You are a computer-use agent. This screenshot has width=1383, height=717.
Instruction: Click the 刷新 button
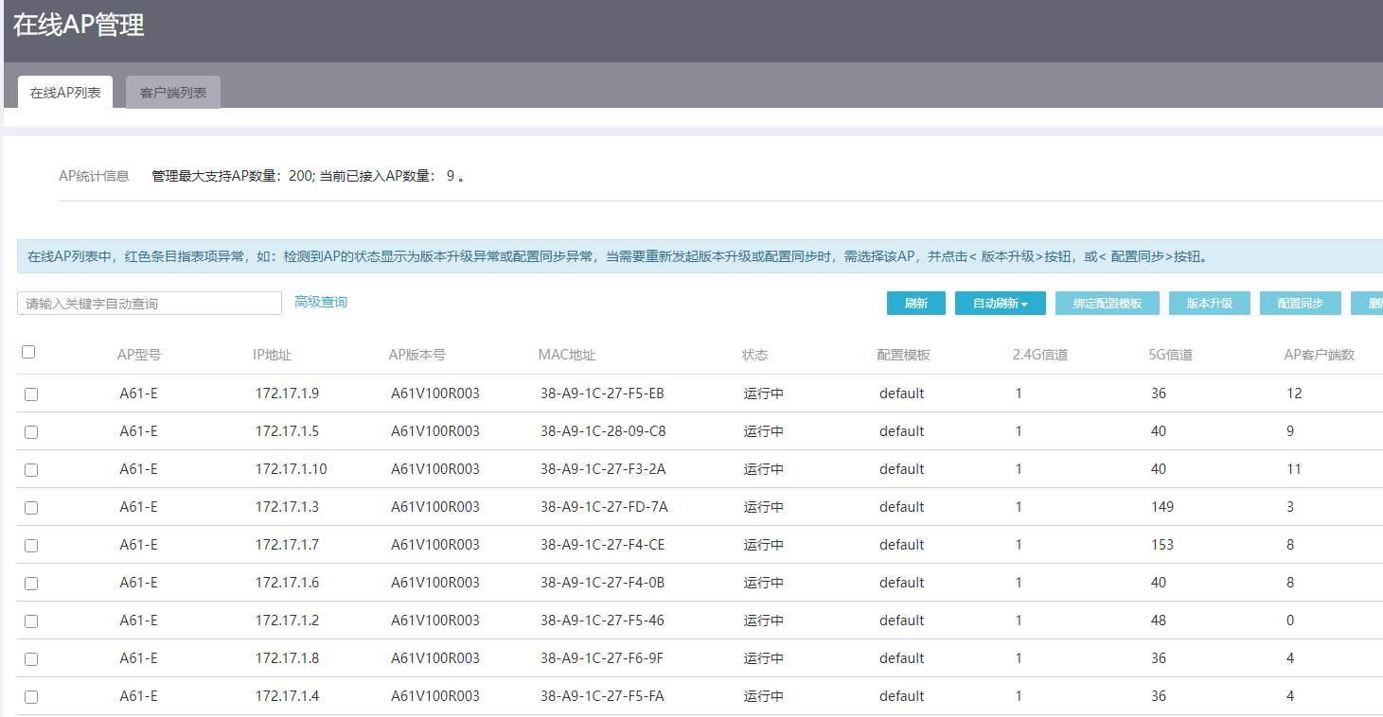click(915, 304)
